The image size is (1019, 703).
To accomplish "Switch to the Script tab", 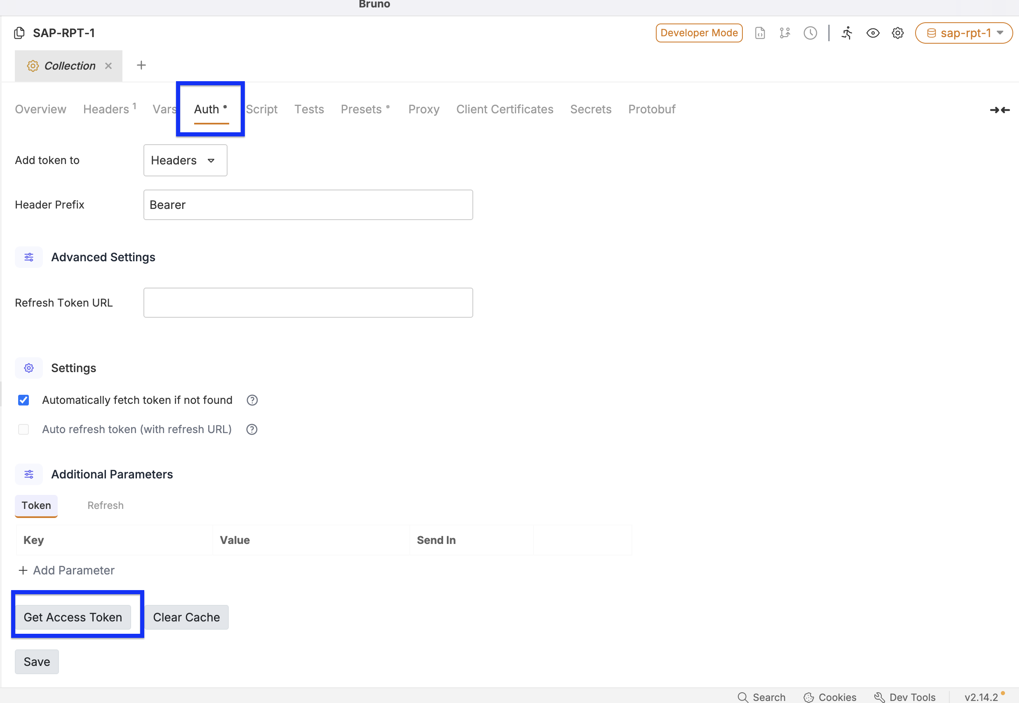I will [x=262, y=109].
